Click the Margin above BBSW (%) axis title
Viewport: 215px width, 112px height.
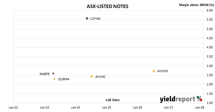click(197, 5)
